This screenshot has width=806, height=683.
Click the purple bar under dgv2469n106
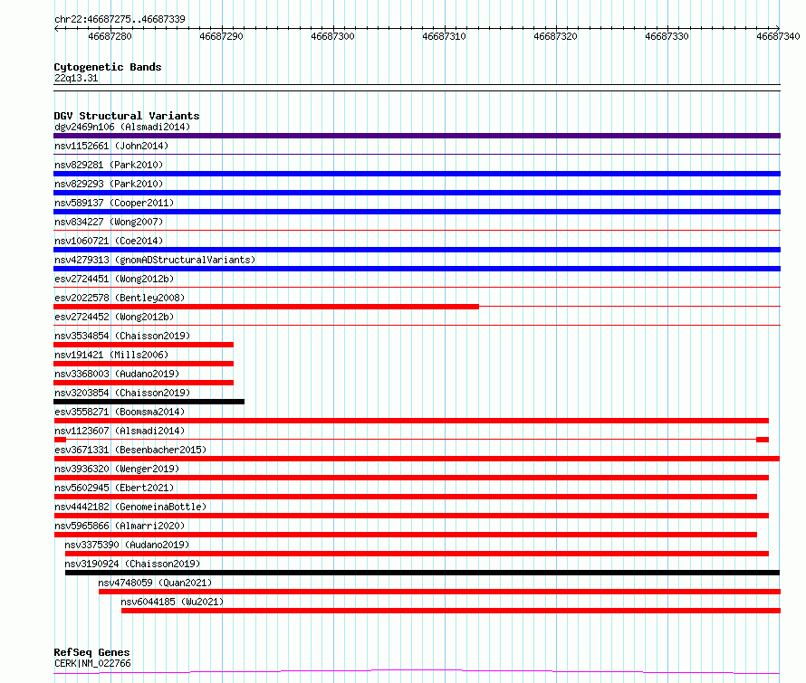point(417,136)
